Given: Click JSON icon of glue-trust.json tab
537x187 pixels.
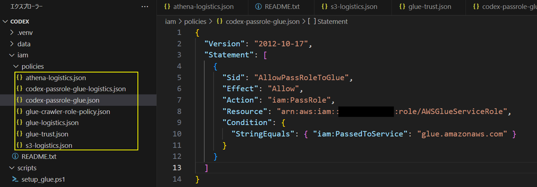Looking at the screenshot, I should pyautogui.click(x=402, y=6).
